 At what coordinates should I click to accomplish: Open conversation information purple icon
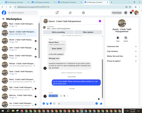100,21
